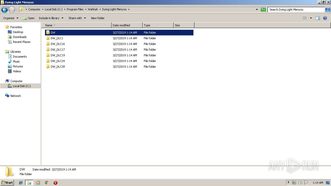Open Recent Places in Favorites
The height and width of the screenshot is (186, 331).
click(x=21, y=42)
